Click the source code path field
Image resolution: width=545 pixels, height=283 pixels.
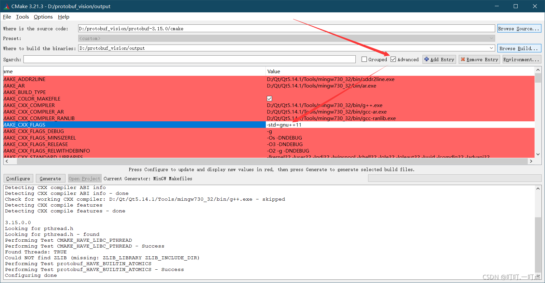click(286, 29)
